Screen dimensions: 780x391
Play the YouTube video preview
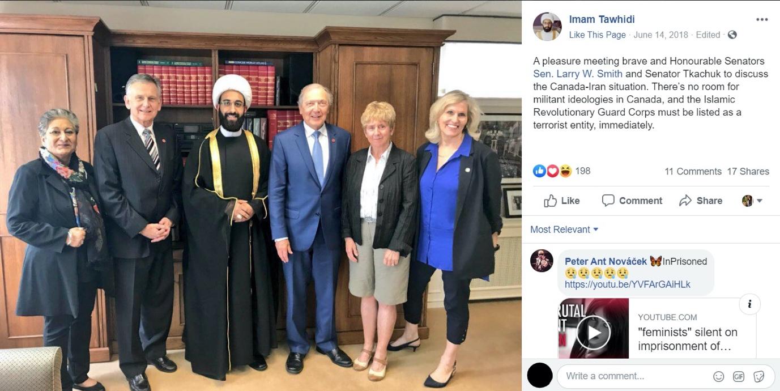pyautogui.click(x=593, y=332)
